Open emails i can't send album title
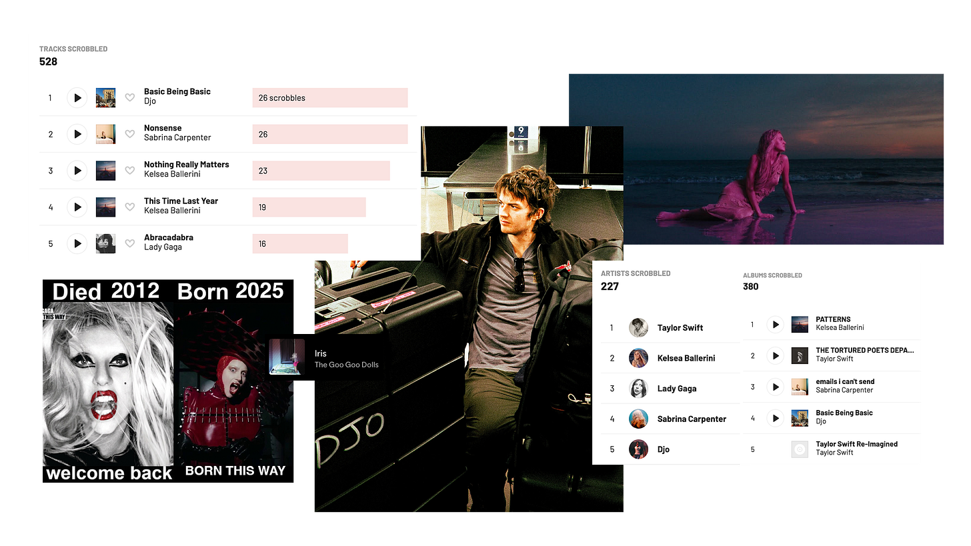Screen dimensions: 971x546 click(845, 382)
